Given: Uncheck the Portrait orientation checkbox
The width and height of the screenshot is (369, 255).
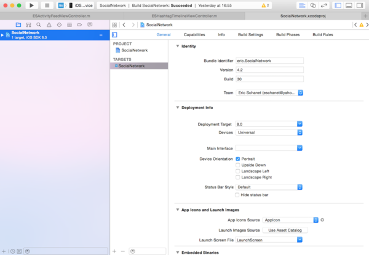Looking at the screenshot, I should pyautogui.click(x=237, y=159).
